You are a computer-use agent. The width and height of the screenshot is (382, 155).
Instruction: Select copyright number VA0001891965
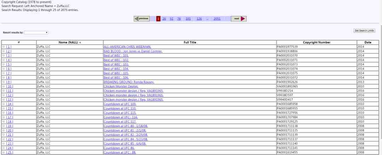[287, 86]
